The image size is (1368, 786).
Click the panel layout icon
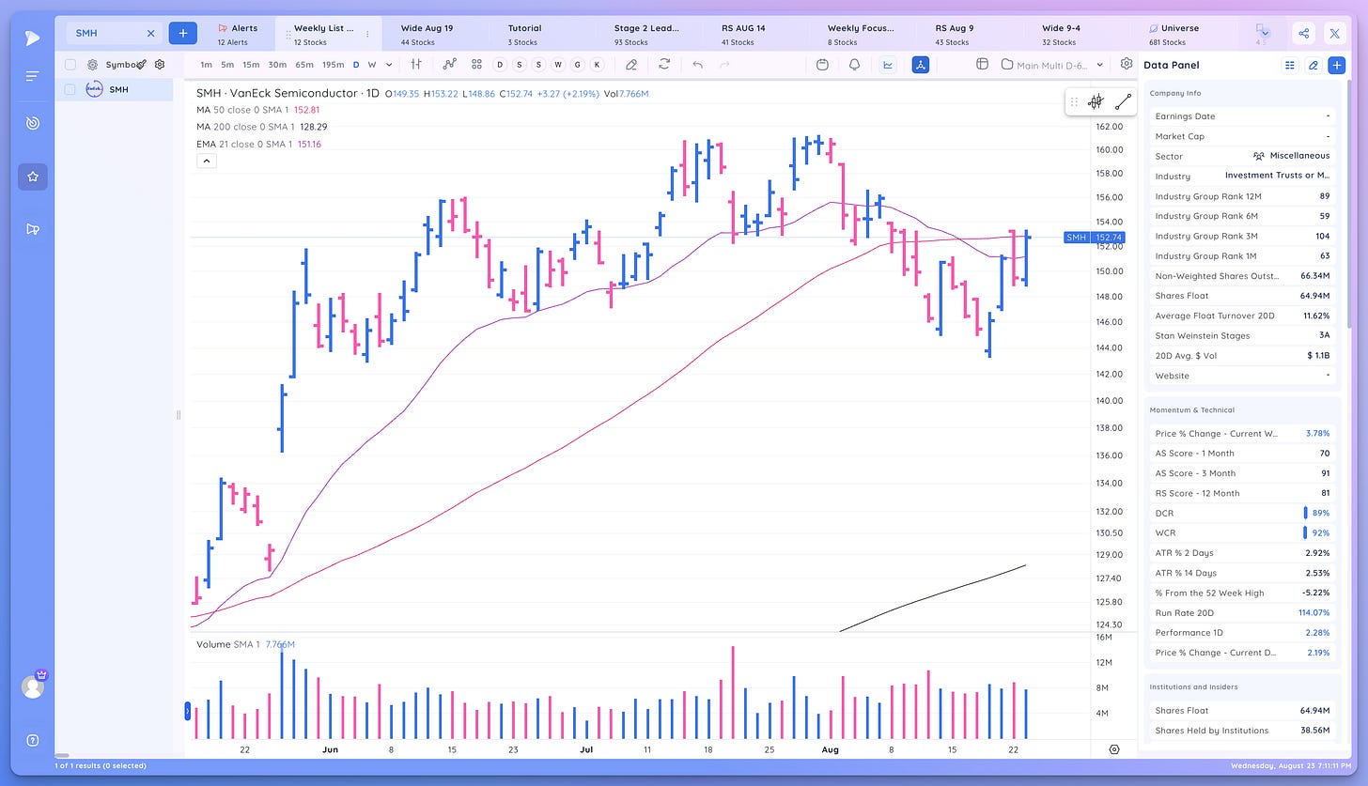pyautogui.click(x=982, y=65)
